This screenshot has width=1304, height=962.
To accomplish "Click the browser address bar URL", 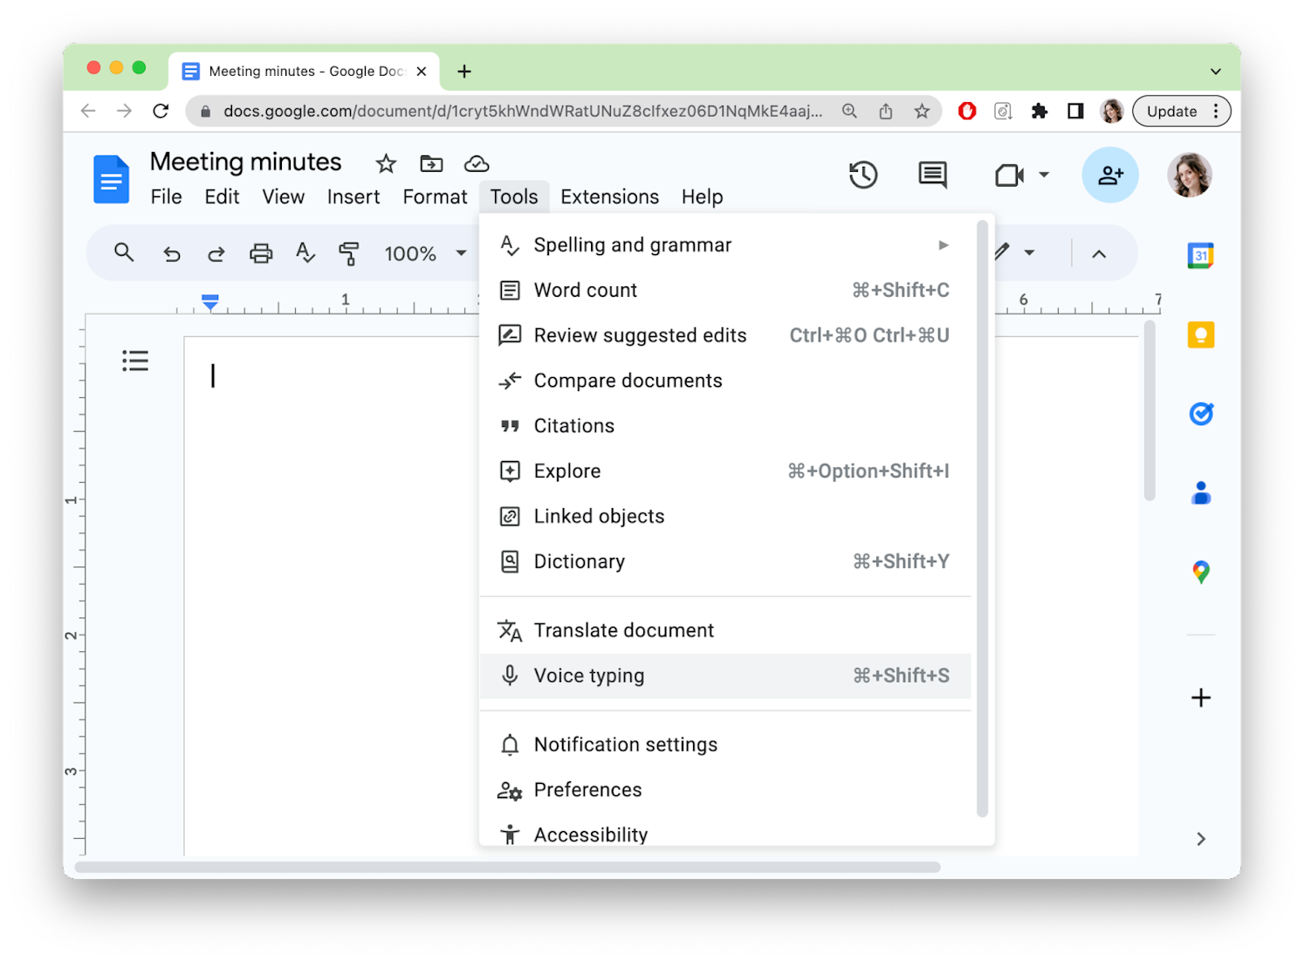I will click(522, 111).
